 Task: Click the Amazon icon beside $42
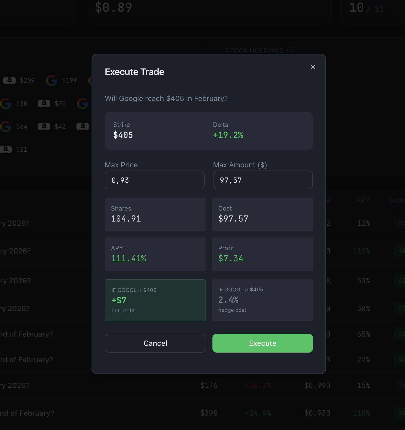coord(44,126)
